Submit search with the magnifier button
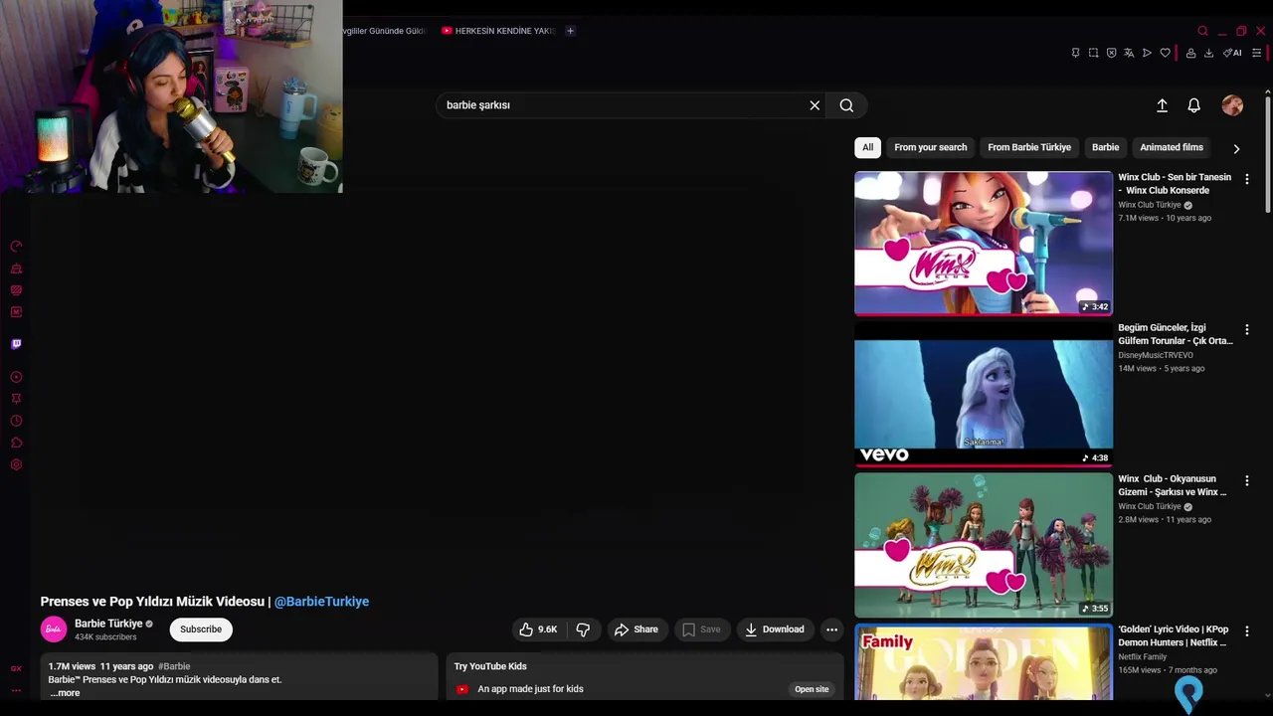 tap(846, 105)
